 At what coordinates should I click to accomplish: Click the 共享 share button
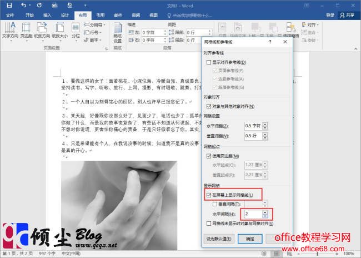[348, 15]
